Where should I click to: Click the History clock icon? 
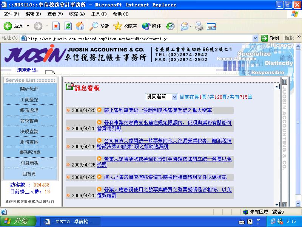[x=170, y=26]
